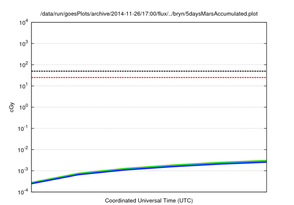Click the black dashed threshold line
This screenshot has height=205, width=294.
click(149, 71)
